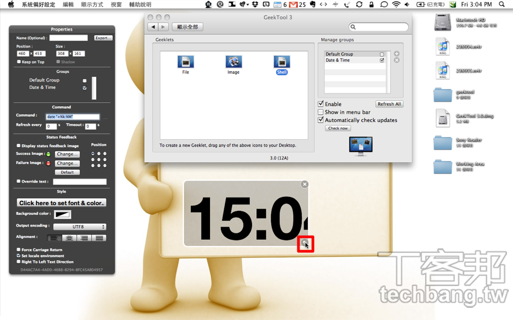Viewport: 513px width, 320px height.
Task: Click here to set font & color button
Action: click(61, 203)
